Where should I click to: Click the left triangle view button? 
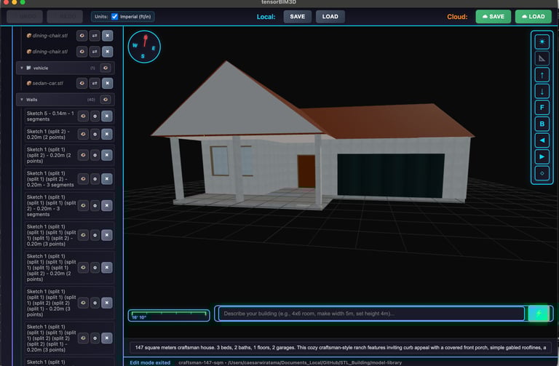(x=542, y=140)
